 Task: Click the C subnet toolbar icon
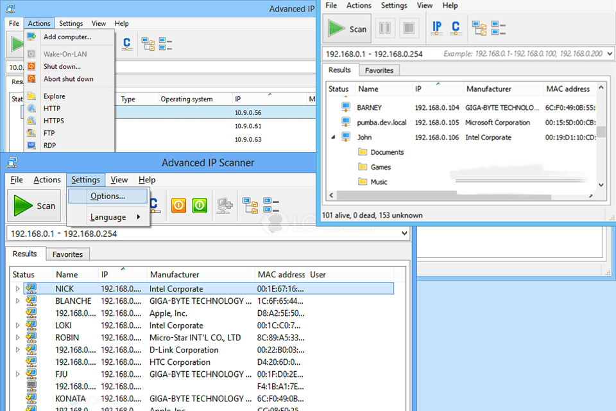[x=454, y=28]
